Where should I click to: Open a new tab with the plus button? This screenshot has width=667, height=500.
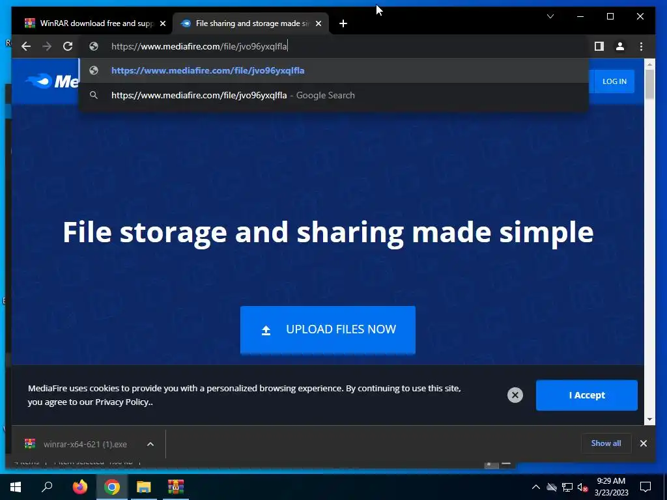tap(343, 23)
